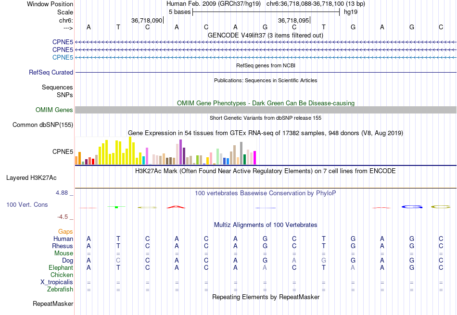Click the 100 Vert. Cons track label
Viewport: 457px width, 315px height.
click(27, 204)
